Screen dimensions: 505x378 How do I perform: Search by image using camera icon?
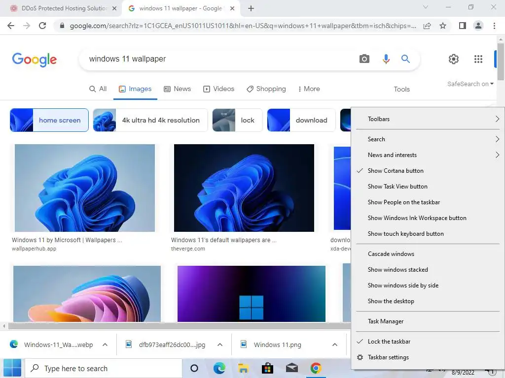[364, 59]
